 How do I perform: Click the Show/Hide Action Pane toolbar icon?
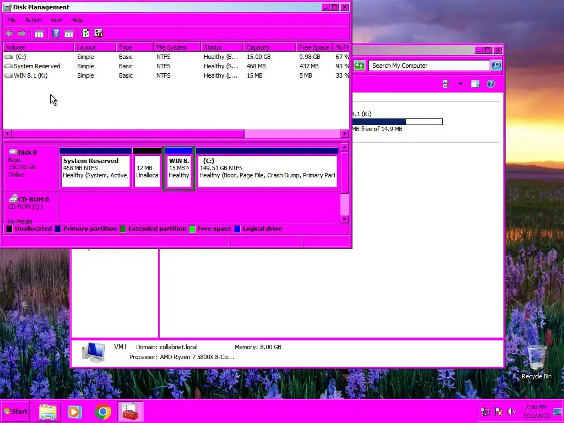[x=69, y=34]
